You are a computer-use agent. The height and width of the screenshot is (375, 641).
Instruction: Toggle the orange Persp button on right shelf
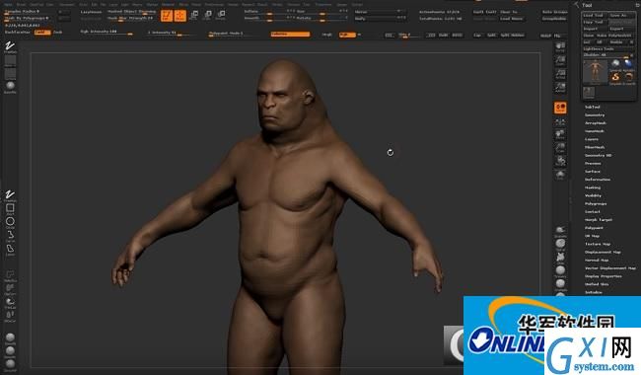tap(560, 108)
